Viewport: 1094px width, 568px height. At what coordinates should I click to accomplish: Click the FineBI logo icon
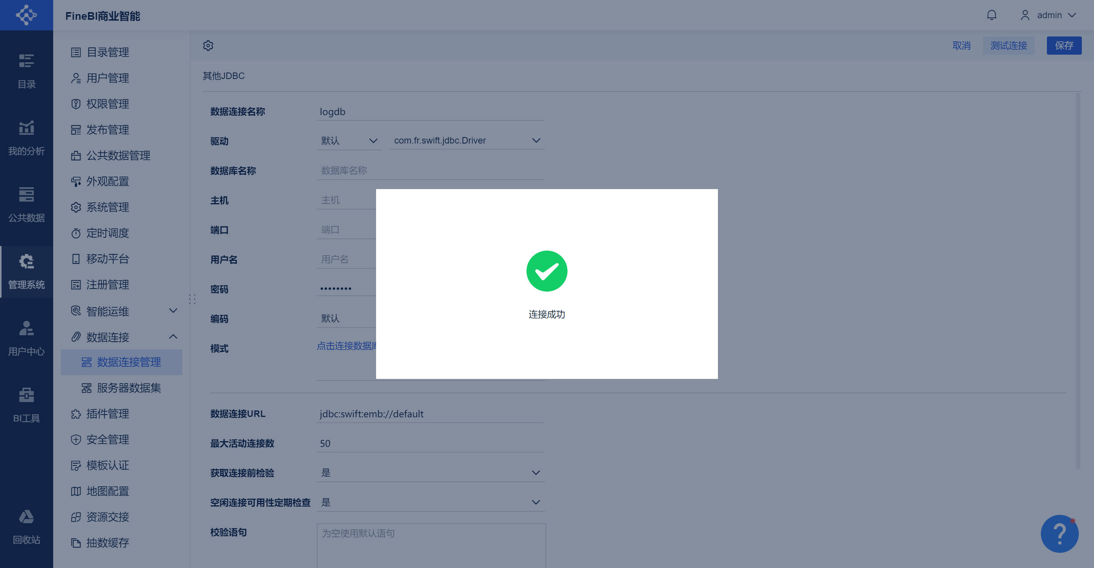[26, 15]
